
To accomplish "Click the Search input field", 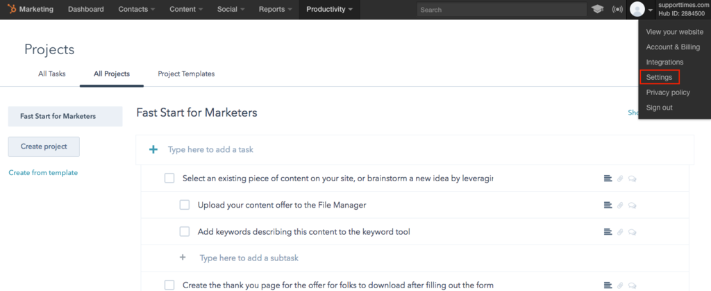I will pos(501,10).
